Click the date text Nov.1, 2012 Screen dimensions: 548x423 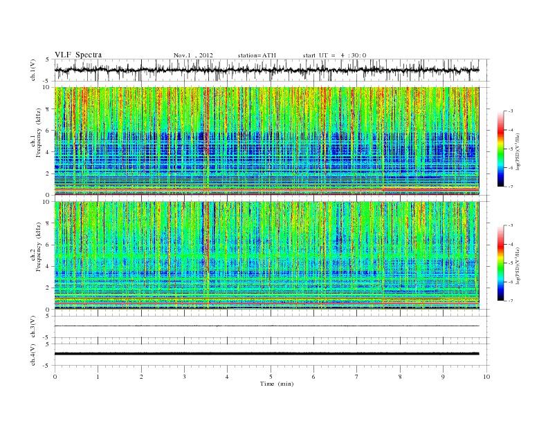193,55
